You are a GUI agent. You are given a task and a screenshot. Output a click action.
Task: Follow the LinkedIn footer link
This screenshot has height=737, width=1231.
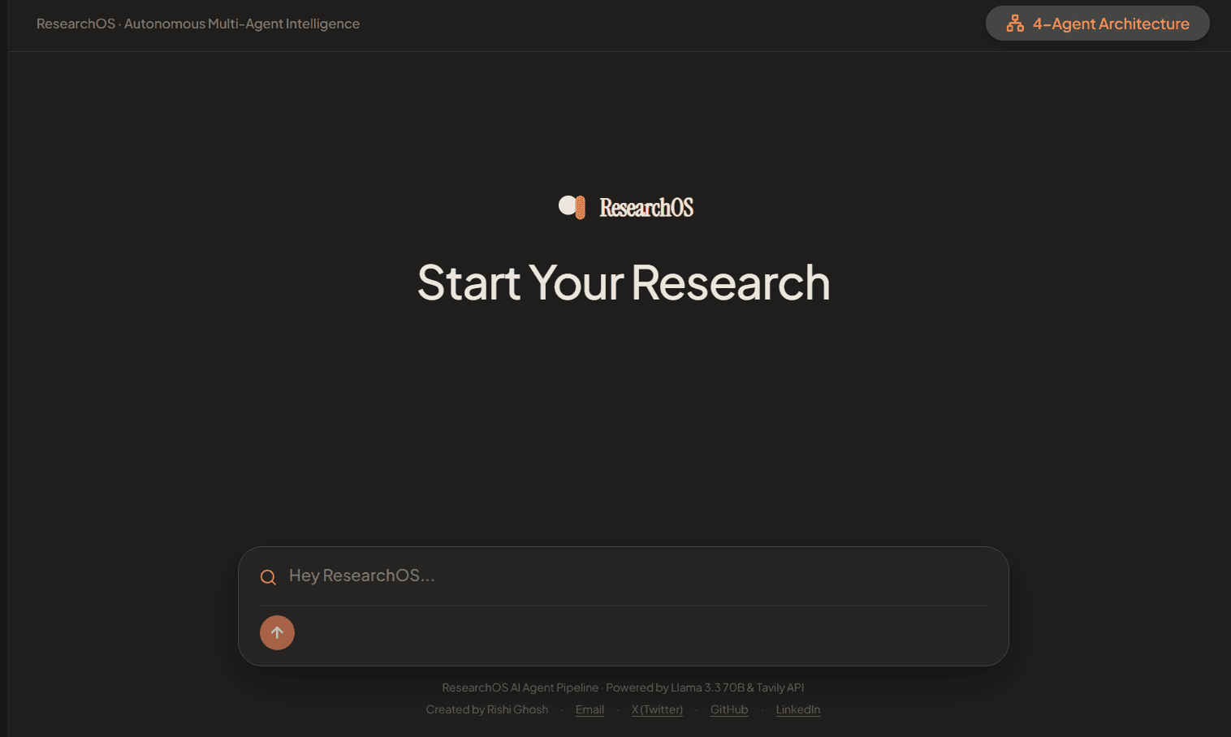click(798, 709)
